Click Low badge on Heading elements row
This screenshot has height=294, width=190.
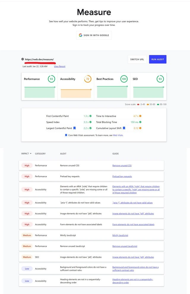[27, 281]
